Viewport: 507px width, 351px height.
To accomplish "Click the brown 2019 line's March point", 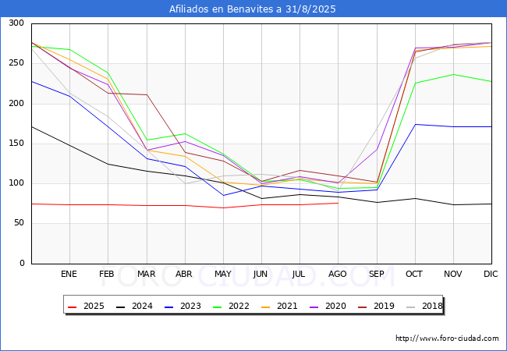I will [x=147, y=94].
